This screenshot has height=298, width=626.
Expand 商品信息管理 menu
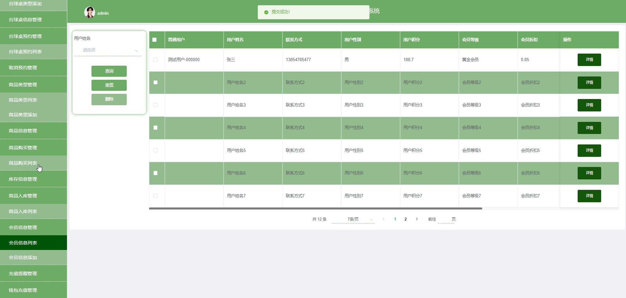pos(33,131)
